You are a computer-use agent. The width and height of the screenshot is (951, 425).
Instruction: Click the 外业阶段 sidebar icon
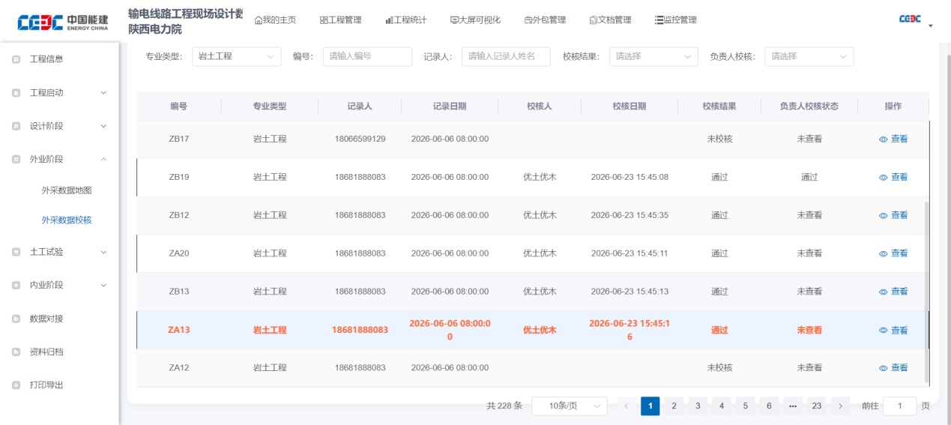pyautogui.click(x=16, y=159)
